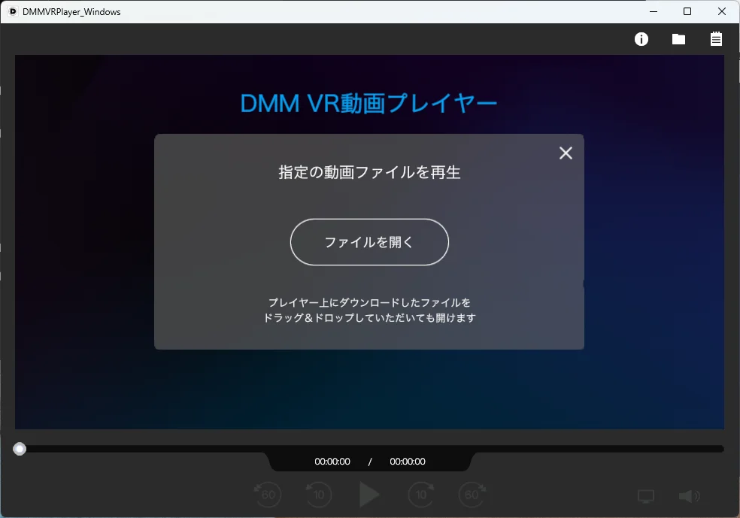
Task: Rewind 10 seconds
Action: tap(319, 495)
